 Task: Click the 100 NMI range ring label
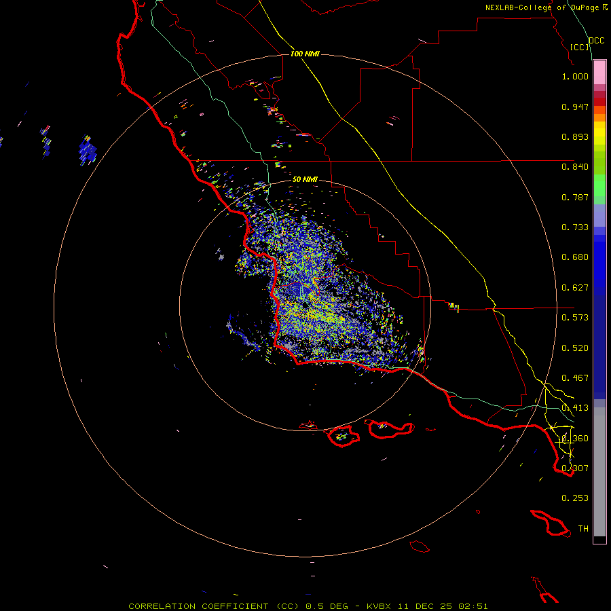coord(305,54)
